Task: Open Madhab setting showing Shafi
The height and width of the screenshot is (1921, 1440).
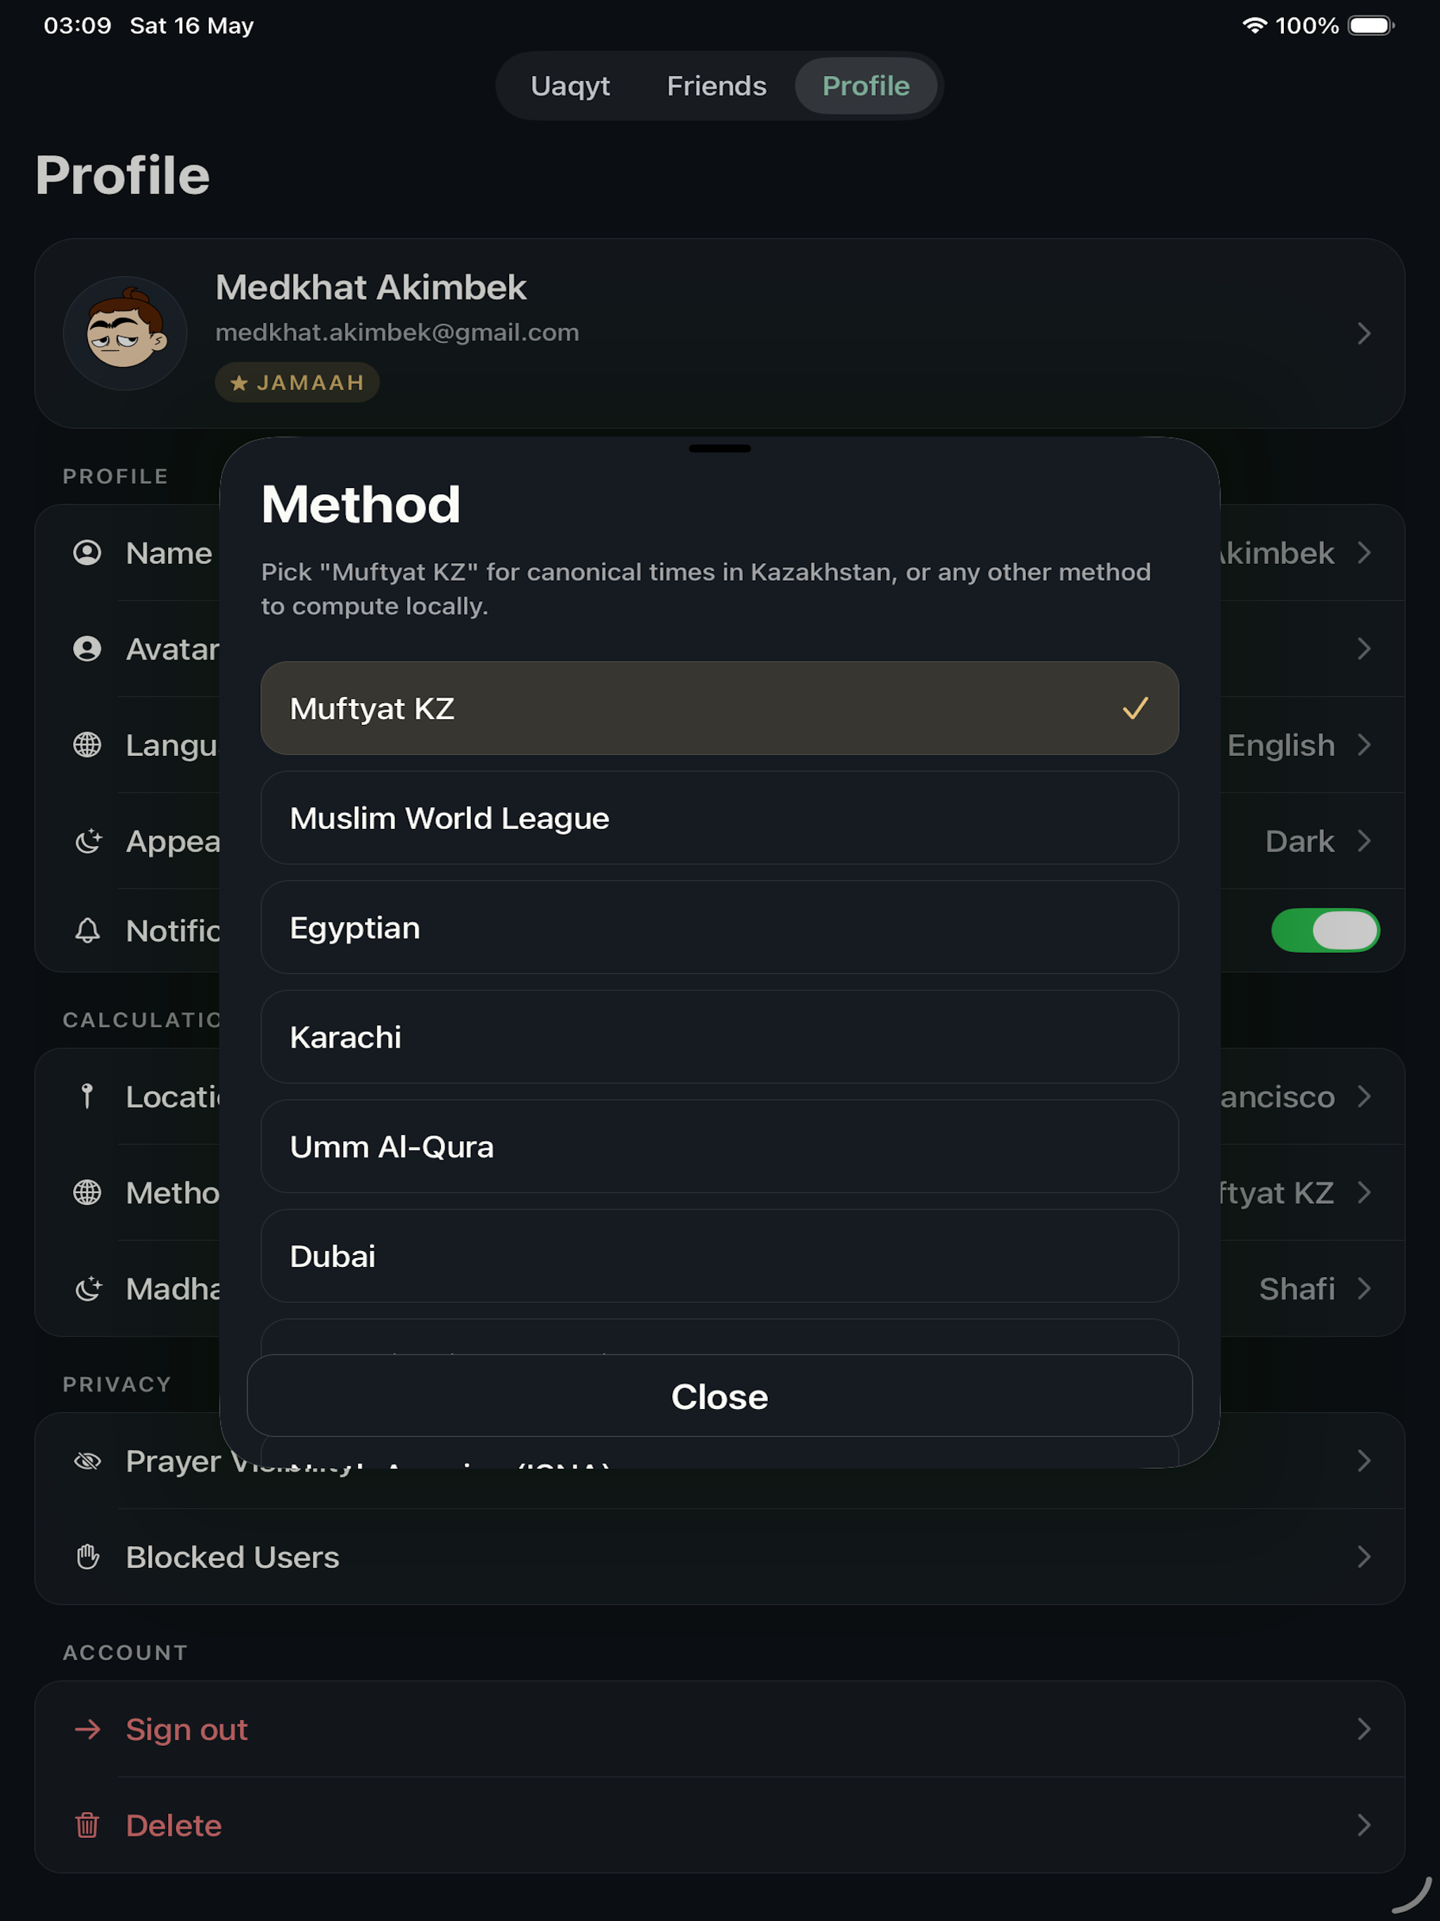Action: coord(1313,1289)
